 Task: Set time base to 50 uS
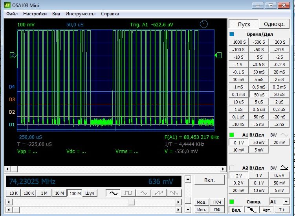tap(259, 94)
